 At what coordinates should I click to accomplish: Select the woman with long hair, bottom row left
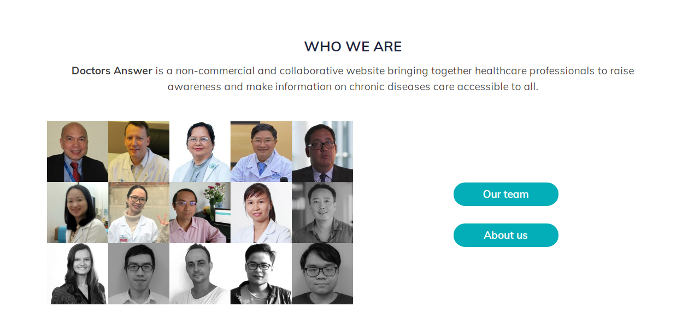pyautogui.click(x=77, y=274)
